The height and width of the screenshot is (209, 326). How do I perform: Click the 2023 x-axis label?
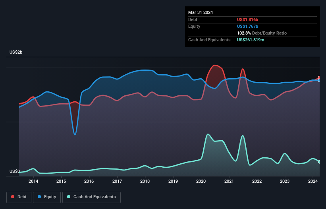[x=285, y=181]
